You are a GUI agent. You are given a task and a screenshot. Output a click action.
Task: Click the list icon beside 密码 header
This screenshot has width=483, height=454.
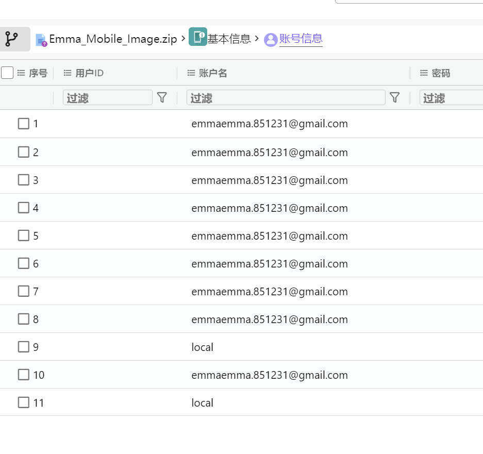423,73
